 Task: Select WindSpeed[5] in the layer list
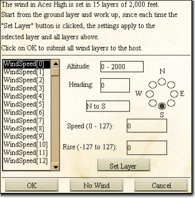click(26, 104)
